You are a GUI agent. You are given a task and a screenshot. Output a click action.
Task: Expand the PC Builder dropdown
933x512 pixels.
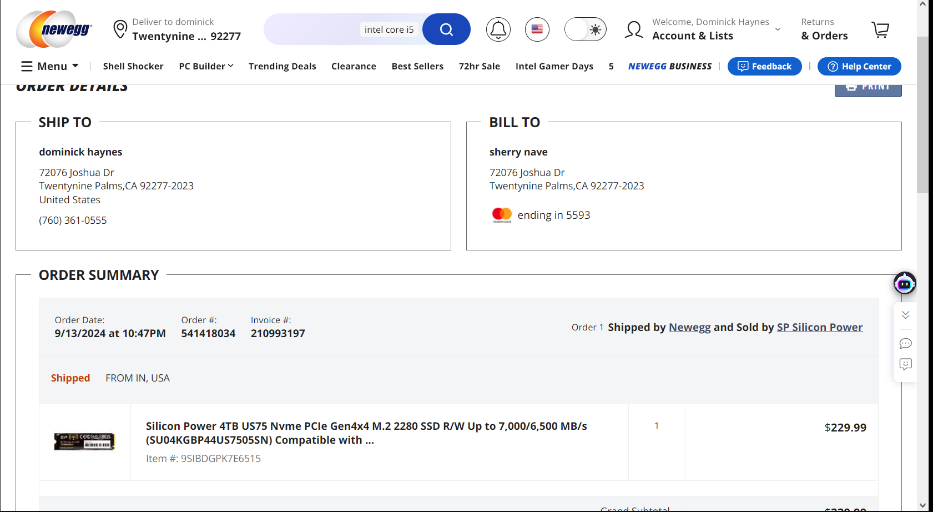(x=206, y=66)
